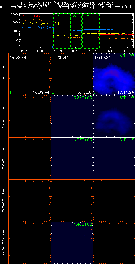Click the 12.0-25.0 keV panel labeled 1.86E+05

(114, 158)
